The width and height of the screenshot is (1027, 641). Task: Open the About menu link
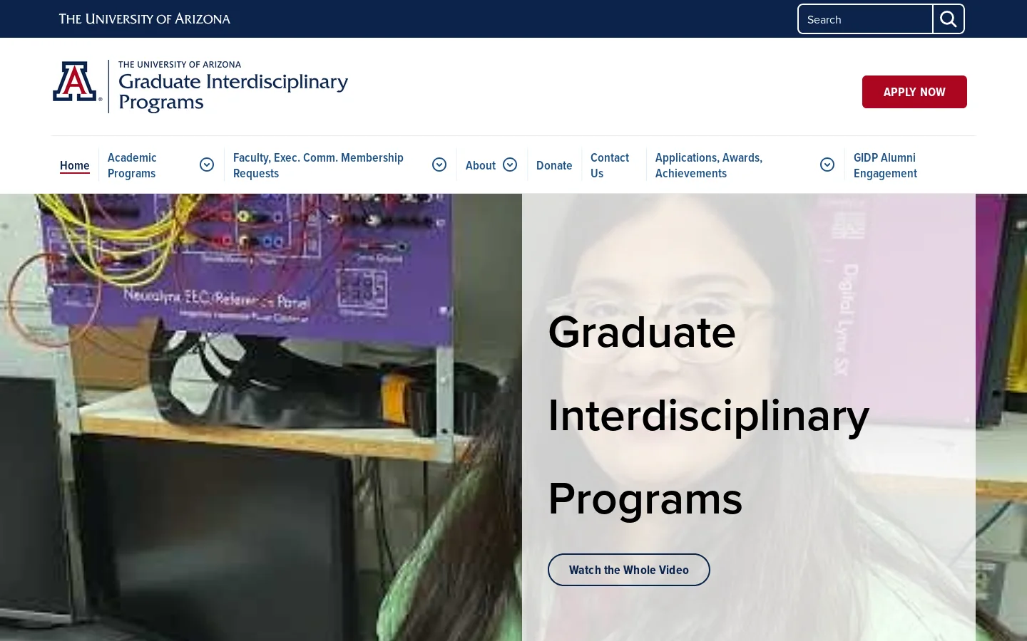click(x=481, y=165)
